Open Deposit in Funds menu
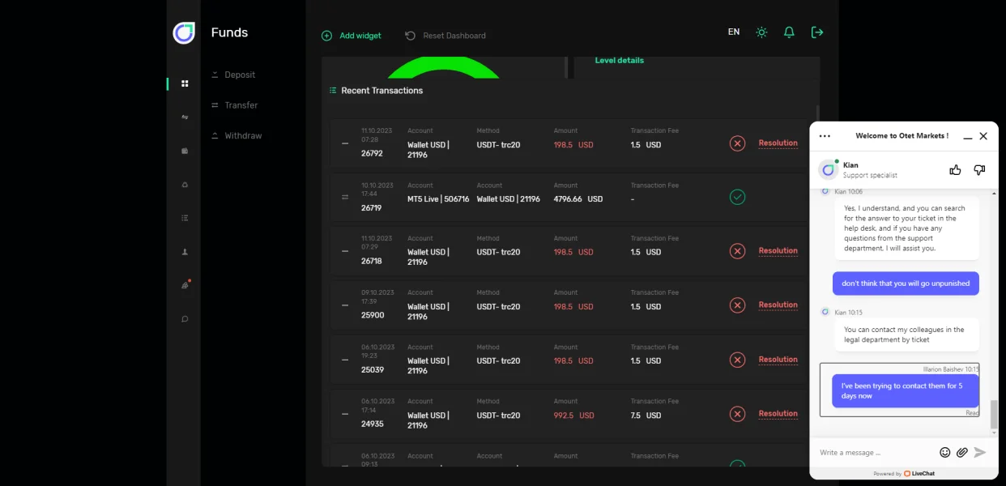This screenshot has height=486, width=1006. pos(240,75)
